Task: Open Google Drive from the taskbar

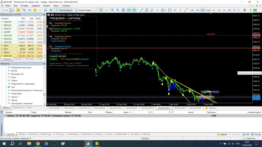Action: point(46,143)
